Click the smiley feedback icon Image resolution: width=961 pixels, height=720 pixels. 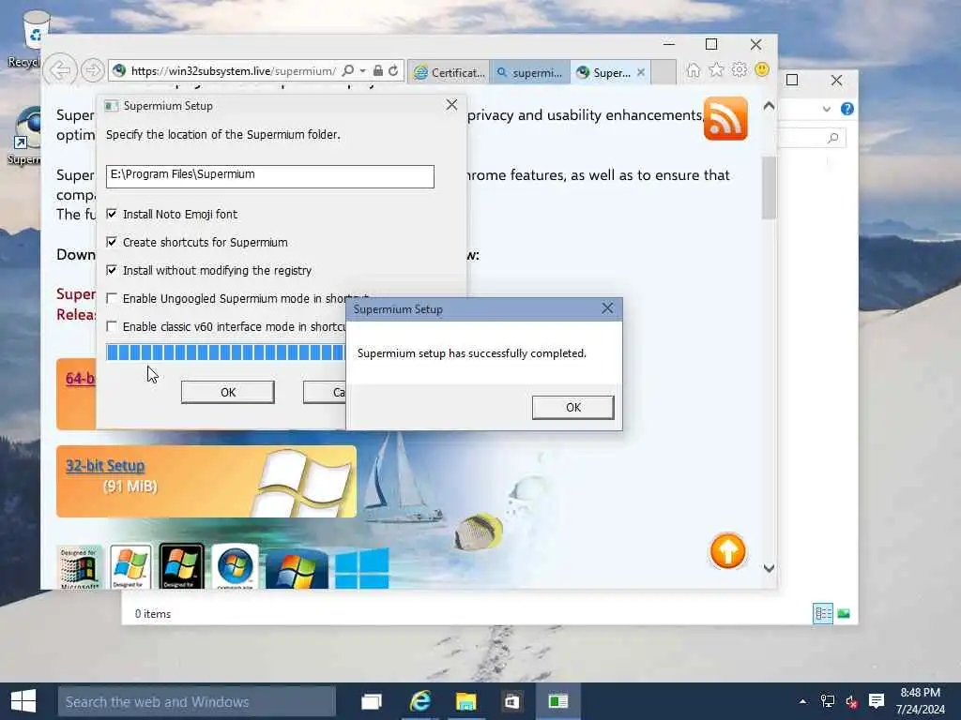[762, 70]
